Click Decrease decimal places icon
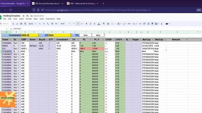 pyautogui.click(x=48, y=24)
